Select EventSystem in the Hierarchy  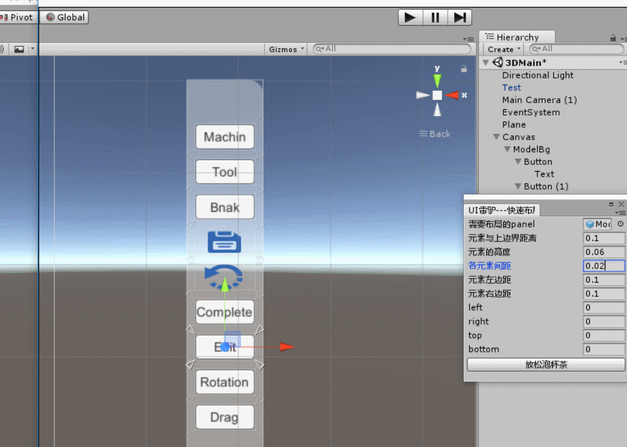[x=531, y=112]
